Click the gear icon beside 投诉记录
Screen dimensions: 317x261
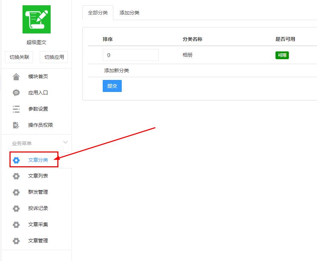click(16, 209)
